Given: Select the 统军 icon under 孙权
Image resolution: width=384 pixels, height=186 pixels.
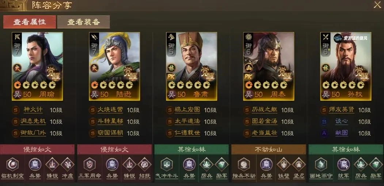Looking at the screenshot, I should (x=343, y=164).
